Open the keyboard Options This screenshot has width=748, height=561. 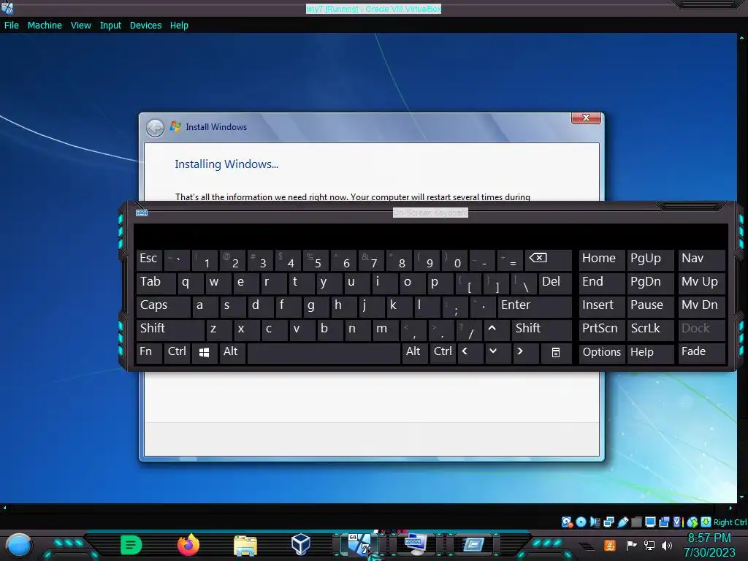[602, 353]
